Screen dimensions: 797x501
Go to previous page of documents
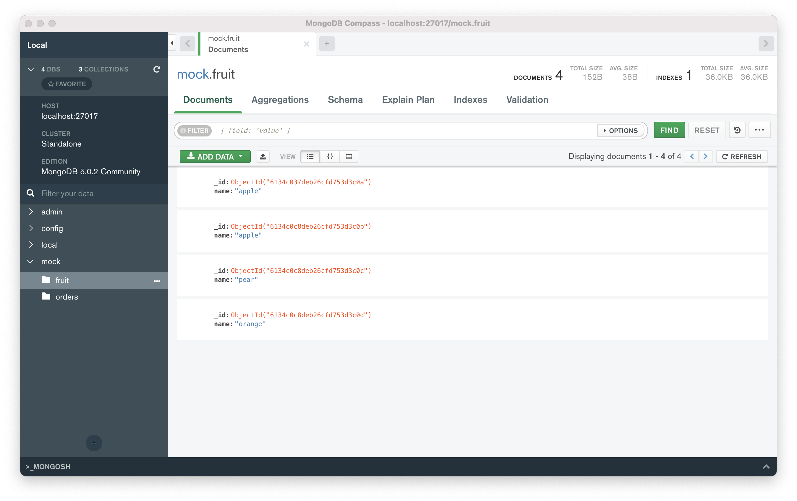(692, 157)
